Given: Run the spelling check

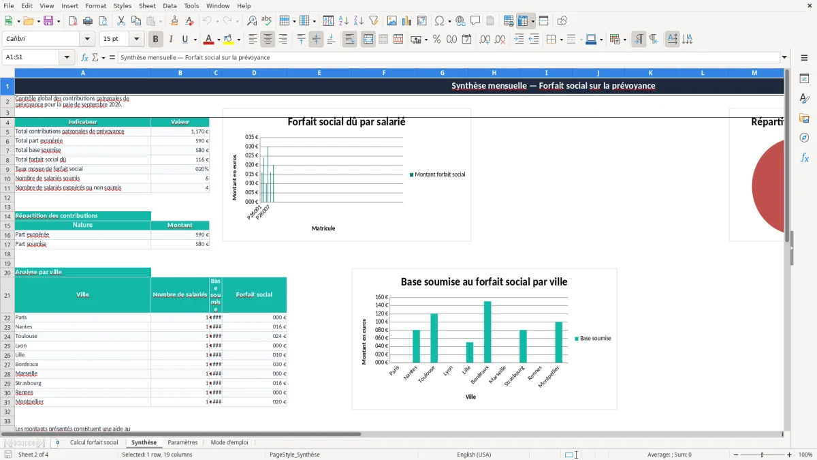Looking at the screenshot, I should click(x=266, y=21).
